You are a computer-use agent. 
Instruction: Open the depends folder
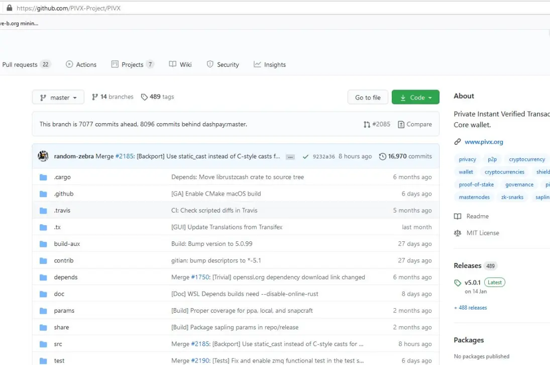click(x=66, y=277)
